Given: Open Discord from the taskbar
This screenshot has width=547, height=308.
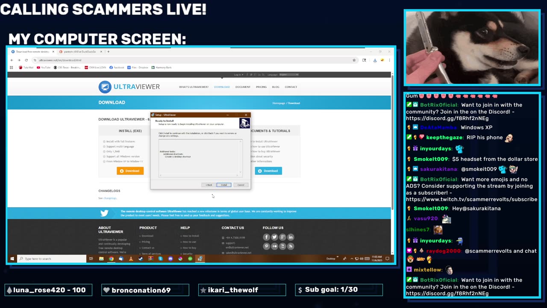Looking at the screenshot, I should (x=171, y=258).
